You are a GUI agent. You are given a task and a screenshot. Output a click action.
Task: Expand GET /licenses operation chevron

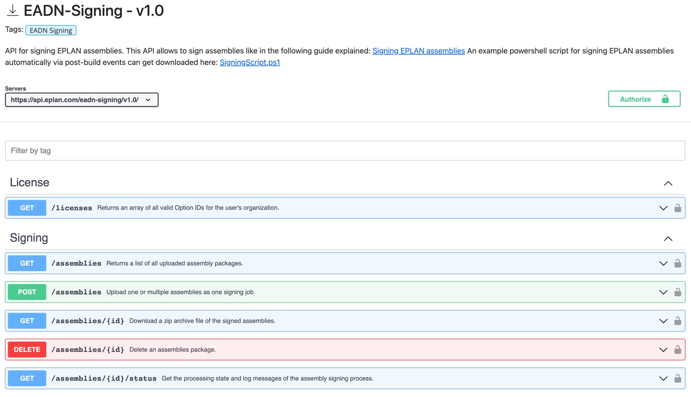(x=663, y=208)
